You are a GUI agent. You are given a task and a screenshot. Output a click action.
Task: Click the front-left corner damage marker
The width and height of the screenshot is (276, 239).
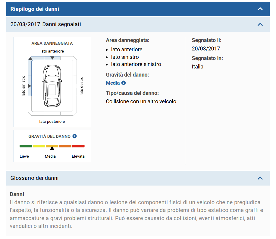tap(30, 58)
